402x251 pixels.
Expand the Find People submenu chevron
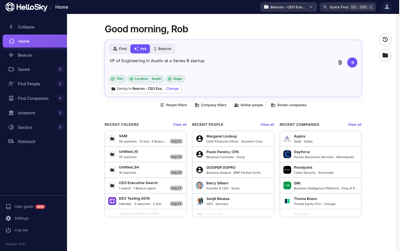[60, 84]
